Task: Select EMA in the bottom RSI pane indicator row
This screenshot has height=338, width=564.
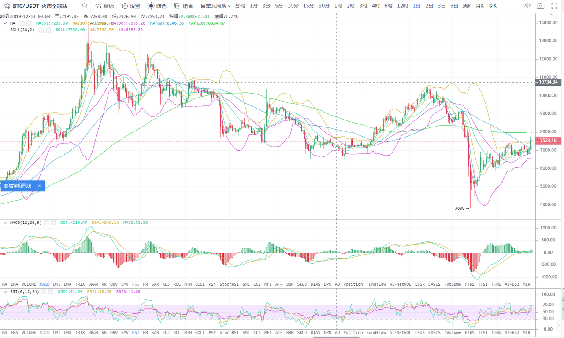Action: (x=15, y=333)
